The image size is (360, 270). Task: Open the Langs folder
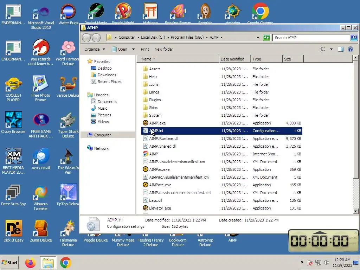tap(154, 92)
